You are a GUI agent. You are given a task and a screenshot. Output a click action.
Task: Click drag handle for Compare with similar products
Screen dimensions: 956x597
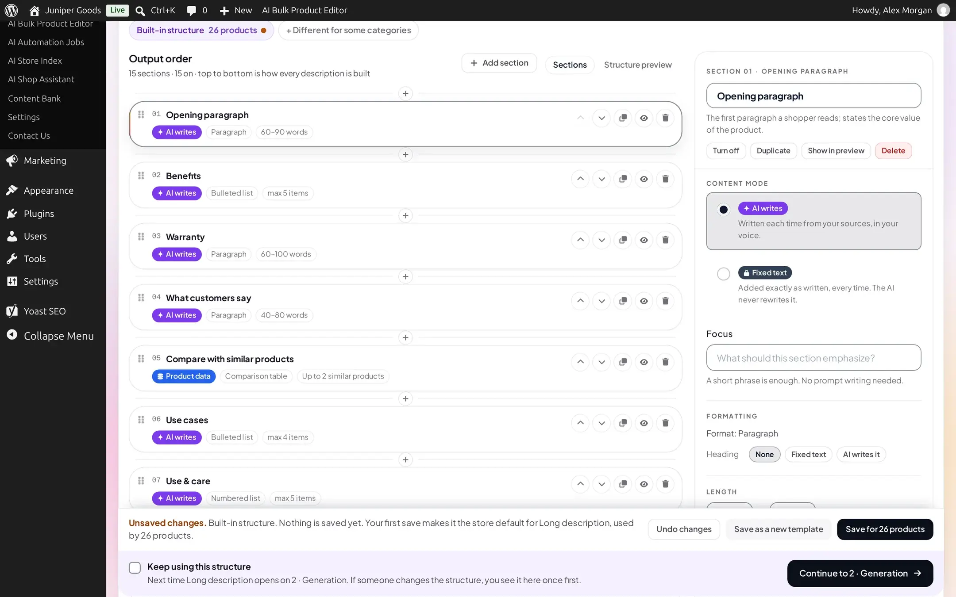click(x=141, y=359)
